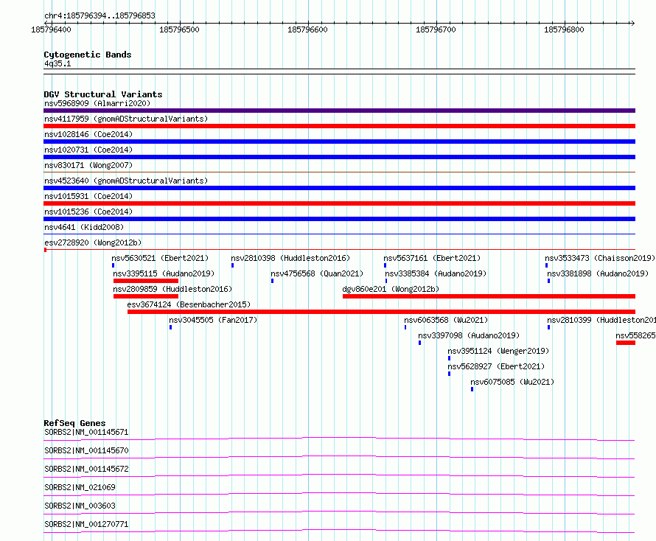Click nsv5637161 (Ebert2021) label
Screen dimensions: 656x541
tap(432, 258)
